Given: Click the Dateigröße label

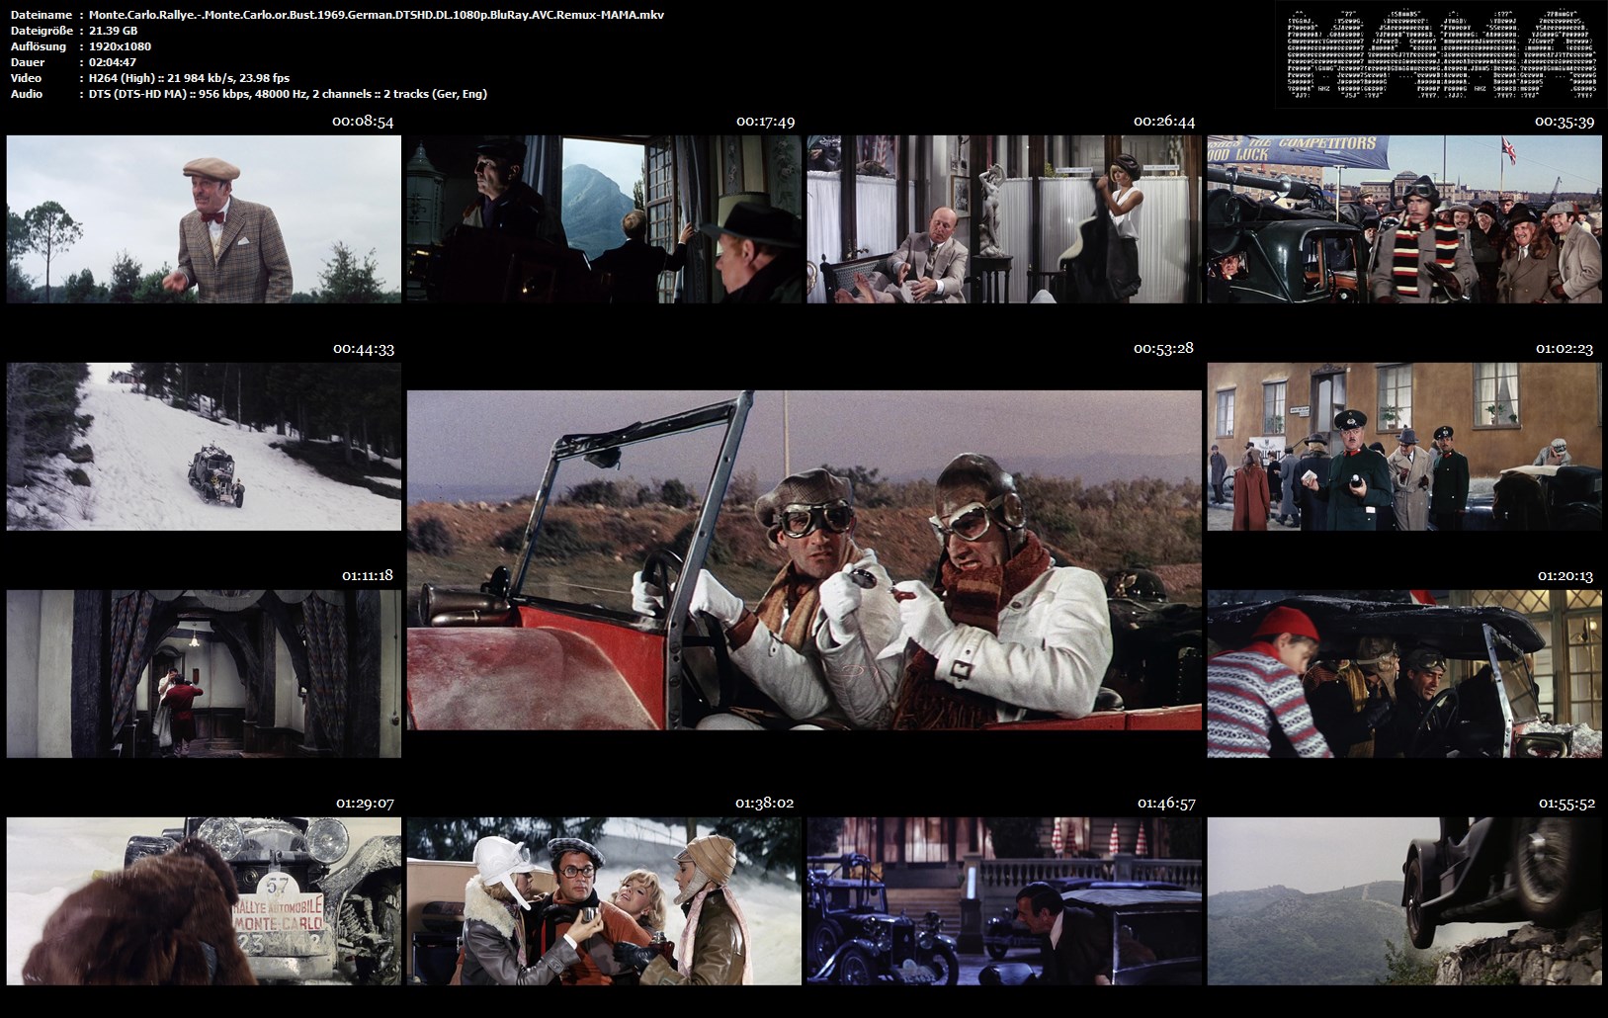Looking at the screenshot, I should click(x=41, y=31).
